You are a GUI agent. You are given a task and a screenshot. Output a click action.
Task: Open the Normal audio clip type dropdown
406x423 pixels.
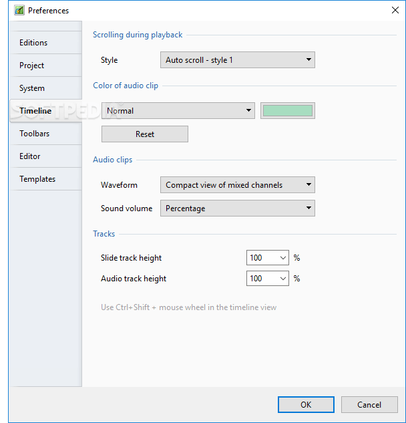coord(178,111)
